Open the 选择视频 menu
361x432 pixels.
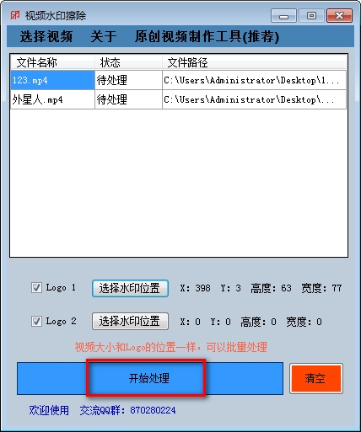pos(46,36)
